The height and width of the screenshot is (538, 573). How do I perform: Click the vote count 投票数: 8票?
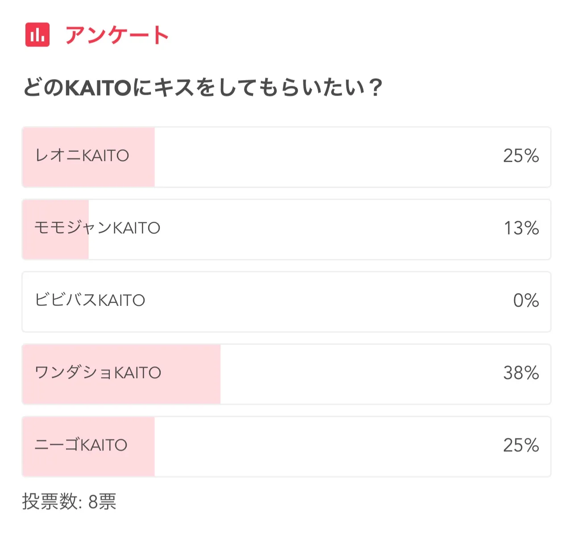click(69, 502)
